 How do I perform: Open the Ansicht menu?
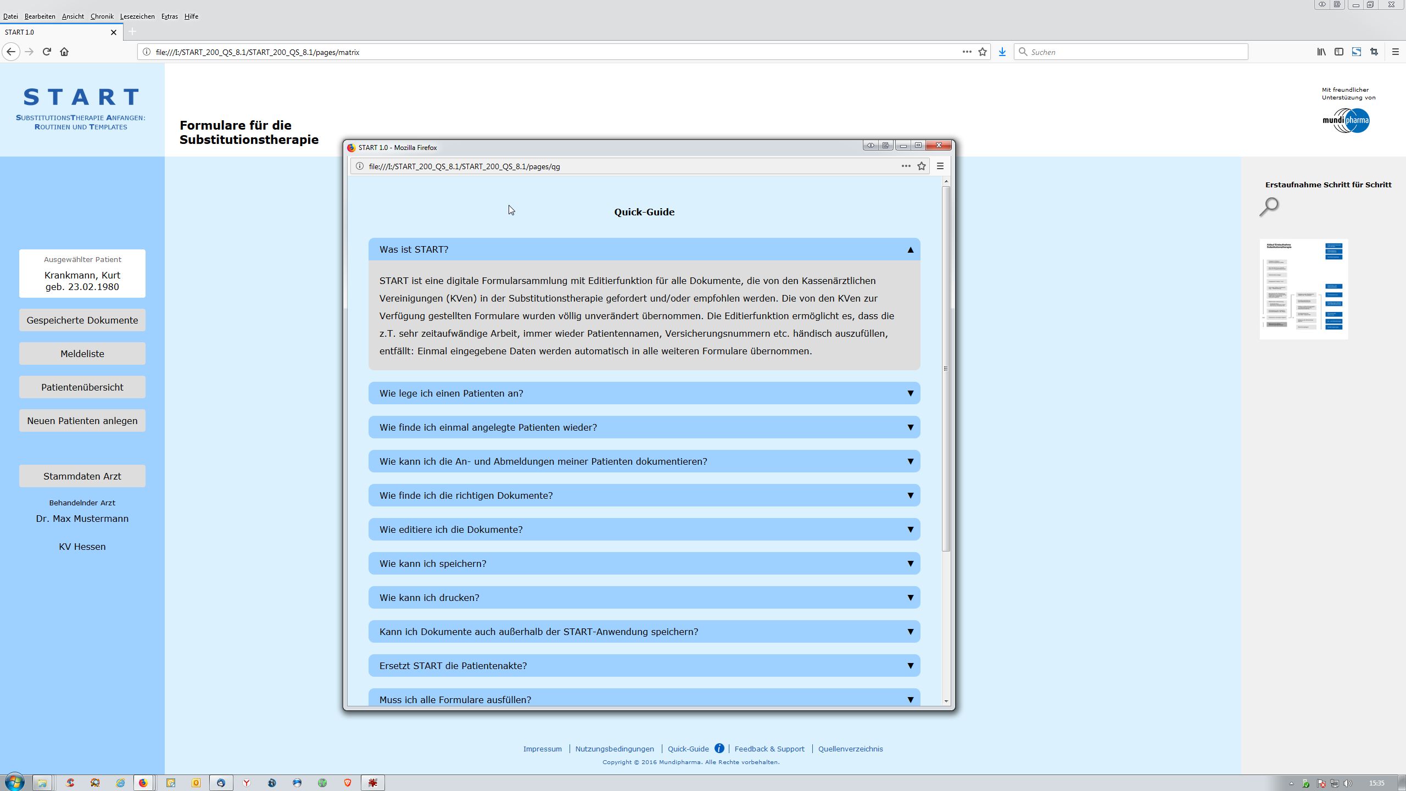click(x=73, y=16)
